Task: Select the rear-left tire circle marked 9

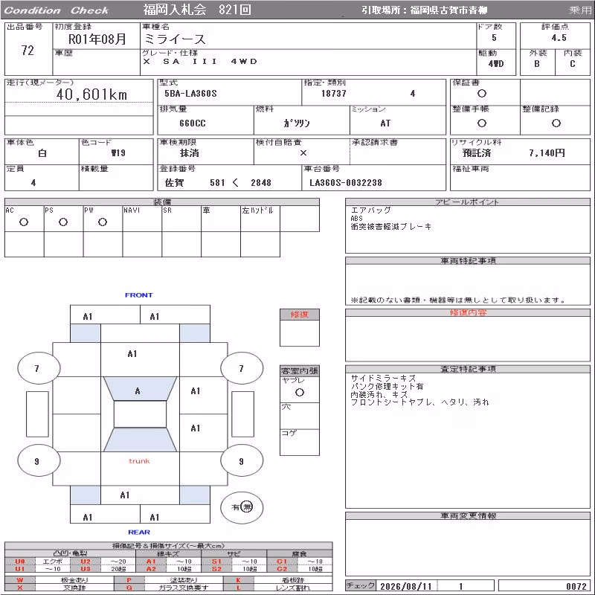Action: pos(39,460)
